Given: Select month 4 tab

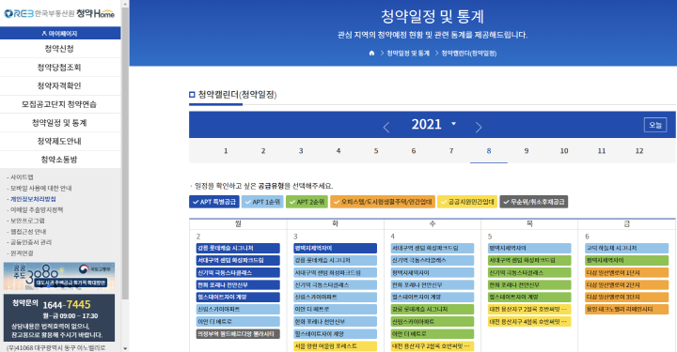Looking at the screenshot, I should click(338, 151).
